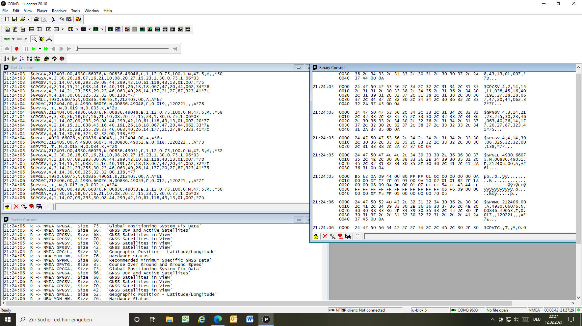Click the player position slider handle

pos(77,49)
